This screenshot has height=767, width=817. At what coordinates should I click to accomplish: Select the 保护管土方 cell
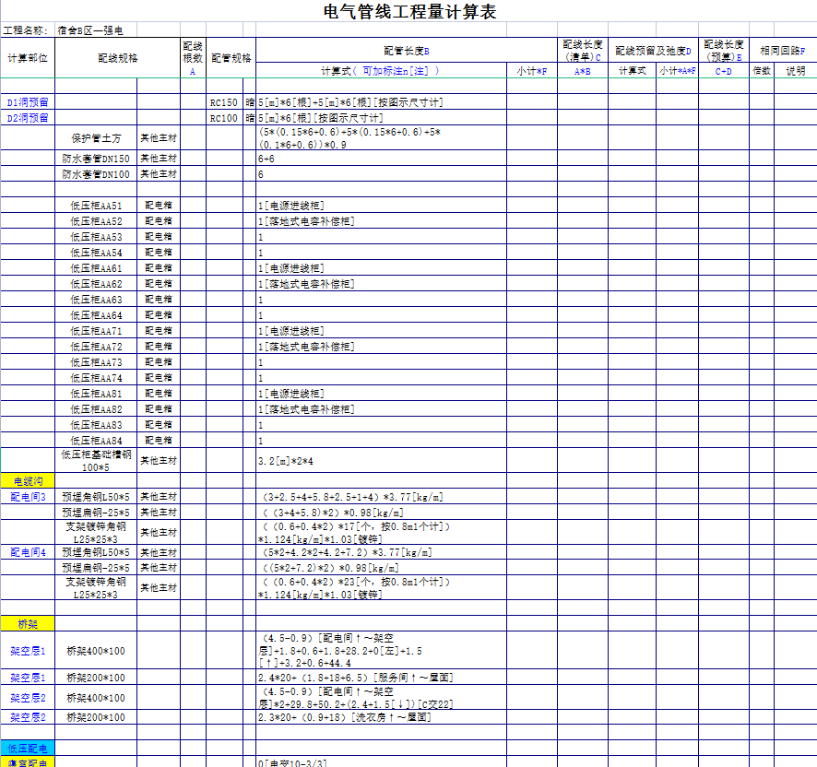click(96, 138)
